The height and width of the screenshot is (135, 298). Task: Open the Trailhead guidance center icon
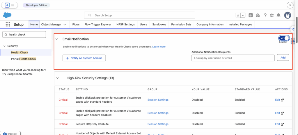click(258, 15)
